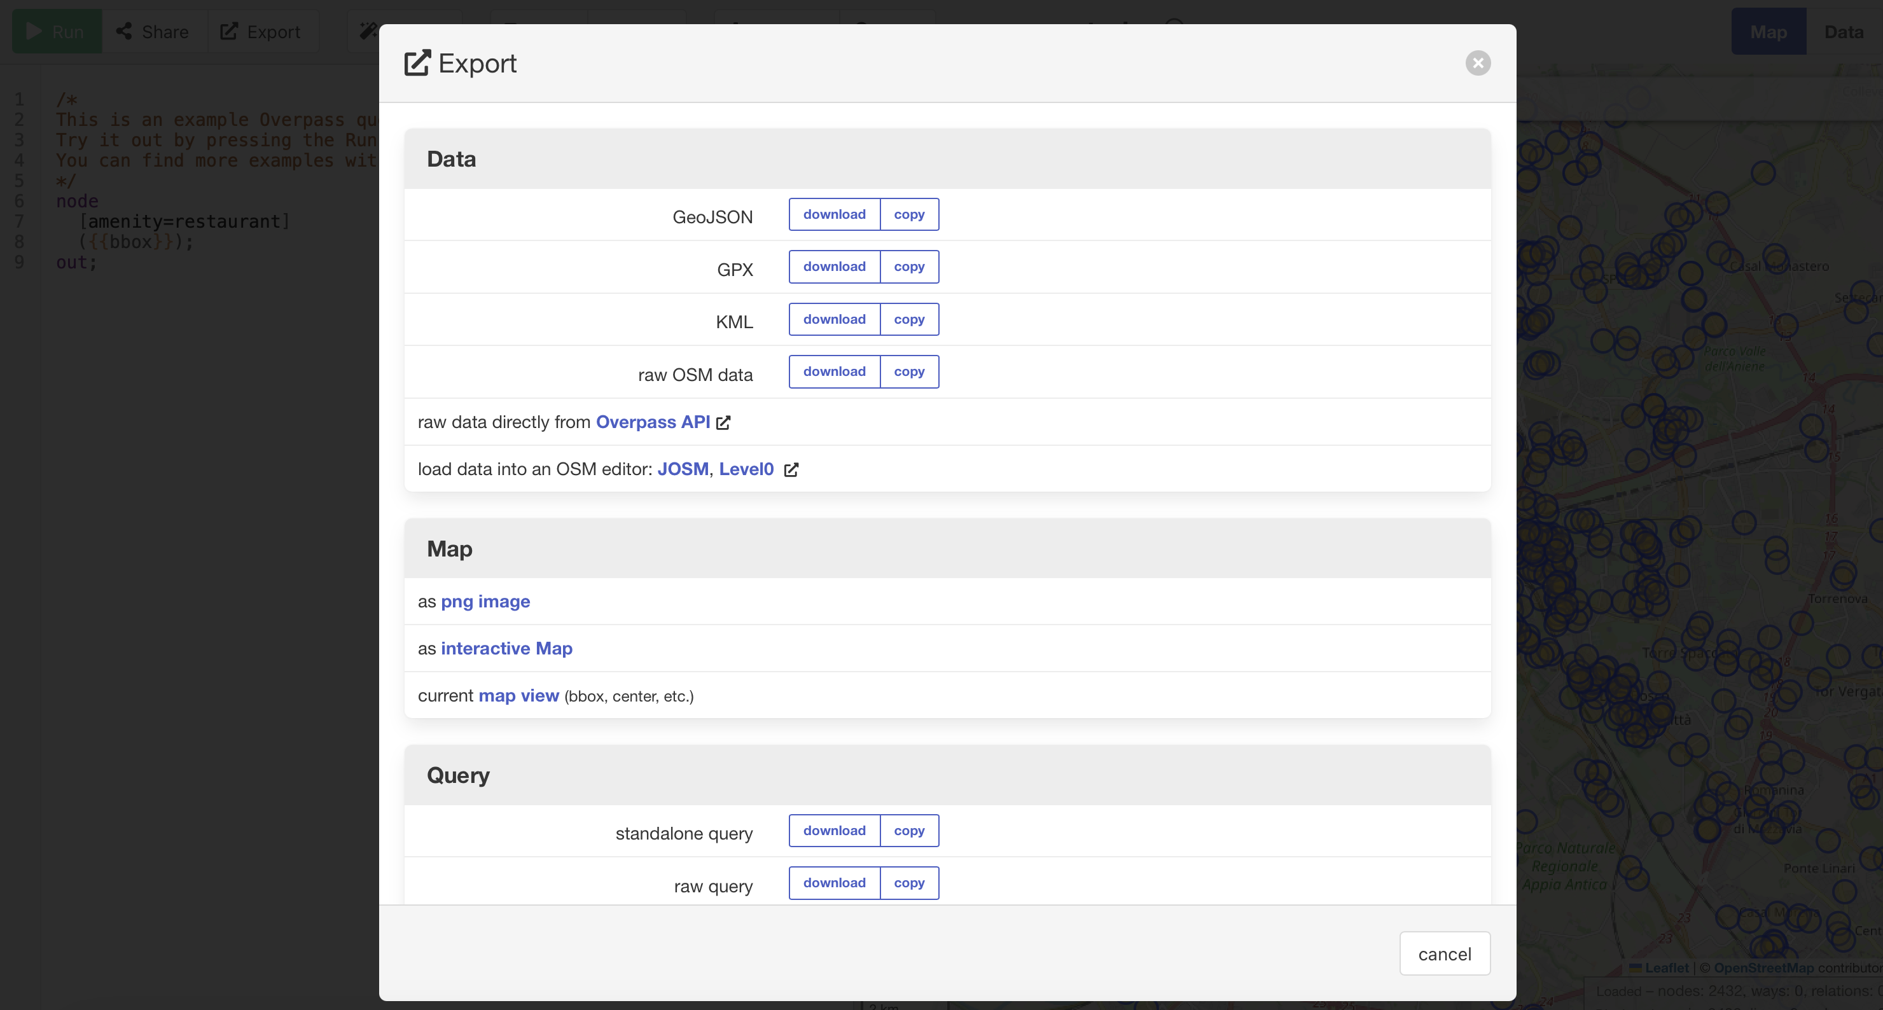Export map as png image
The image size is (1883, 1010).
point(485,602)
